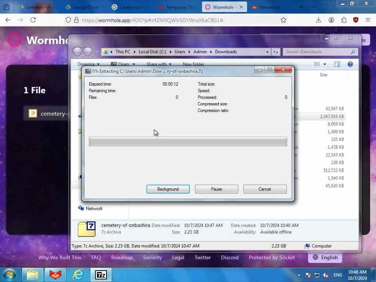Go back in Firefox browser
Screen dimensions: 376x282
pos(8,20)
